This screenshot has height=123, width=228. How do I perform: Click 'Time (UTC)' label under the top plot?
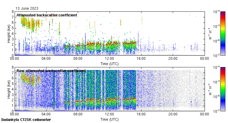click(x=110, y=64)
